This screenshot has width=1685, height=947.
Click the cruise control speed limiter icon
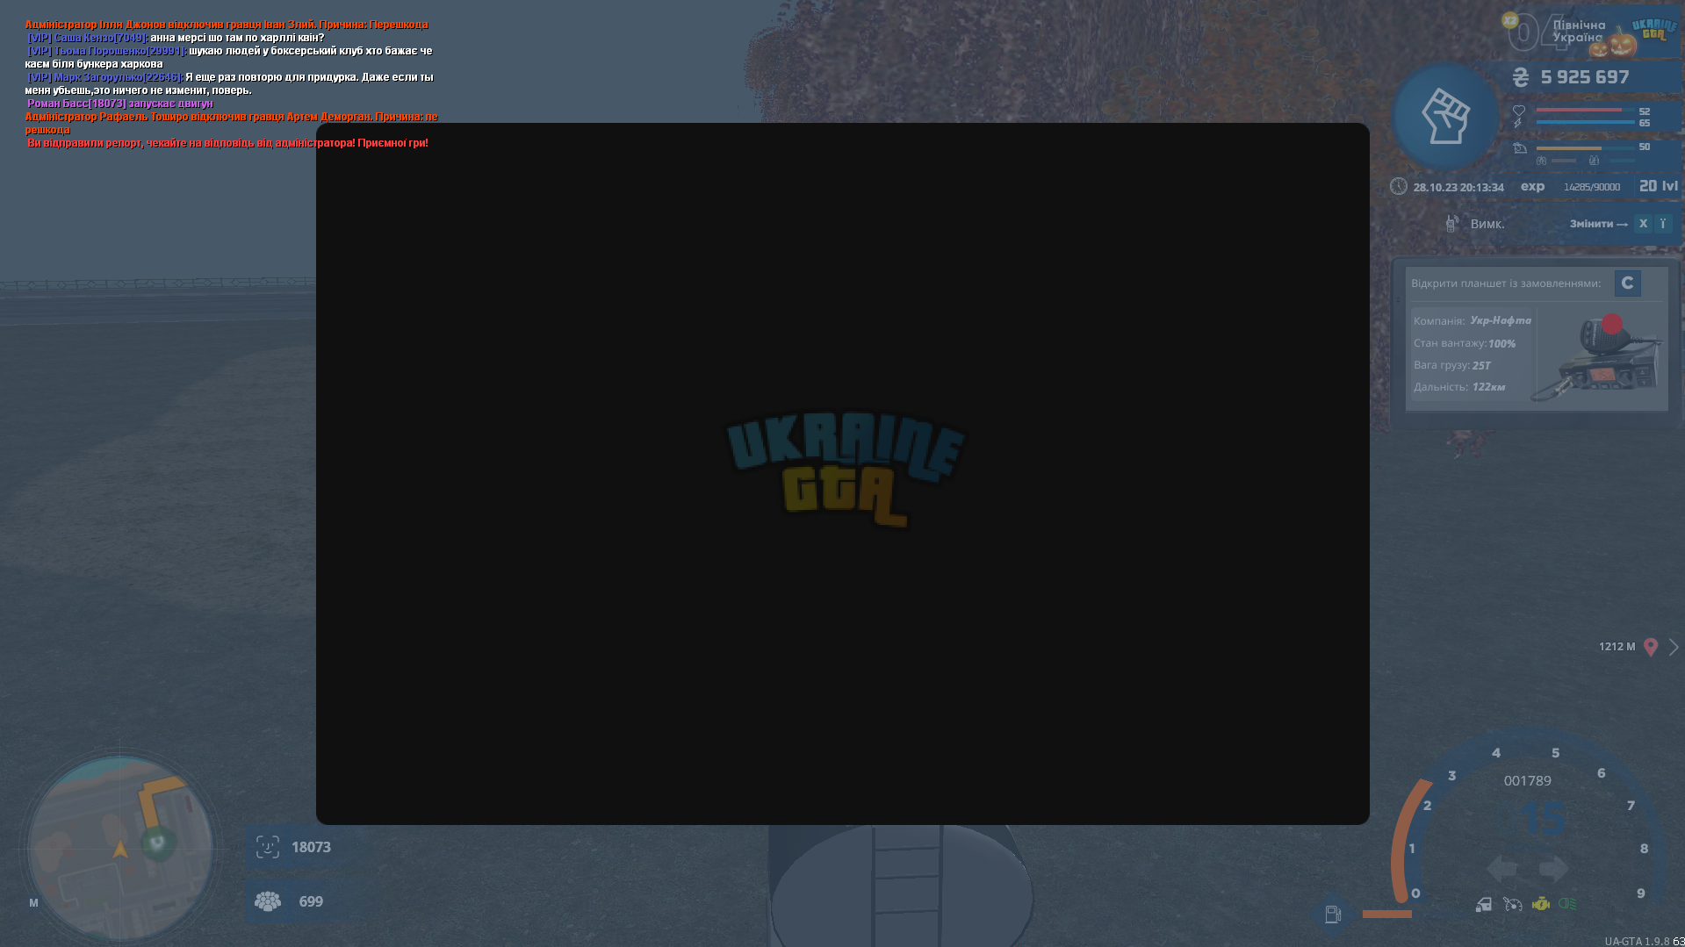(x=1513, y=904)
